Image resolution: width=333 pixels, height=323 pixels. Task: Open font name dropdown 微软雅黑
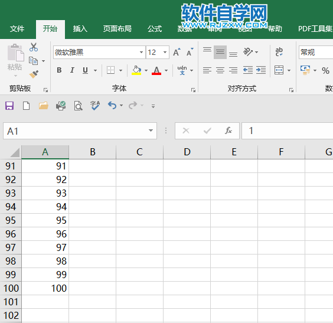point(141,52)
